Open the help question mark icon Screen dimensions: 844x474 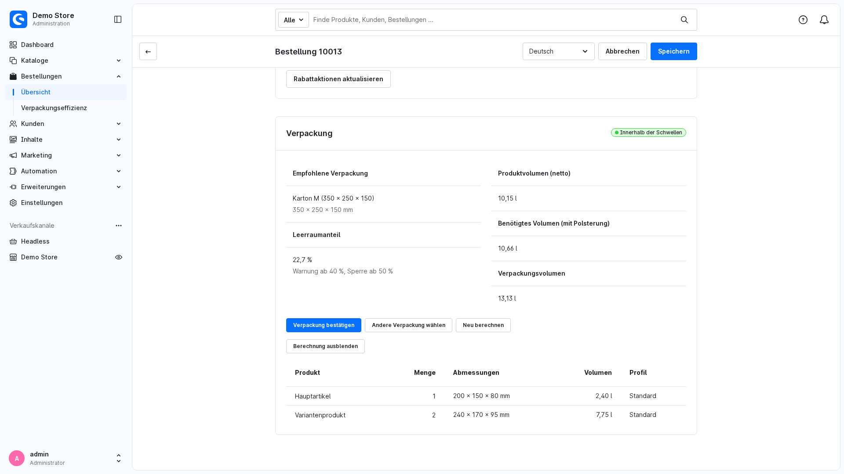pos(803,20)
